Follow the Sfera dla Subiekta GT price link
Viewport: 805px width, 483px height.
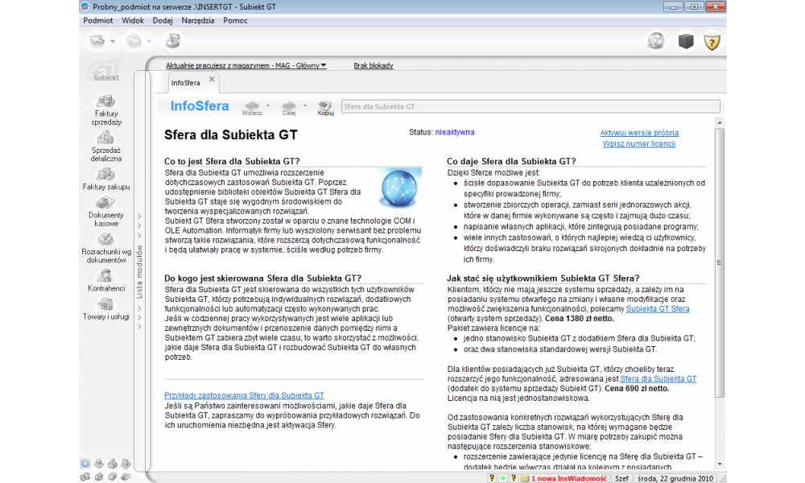tap(658, 379)
